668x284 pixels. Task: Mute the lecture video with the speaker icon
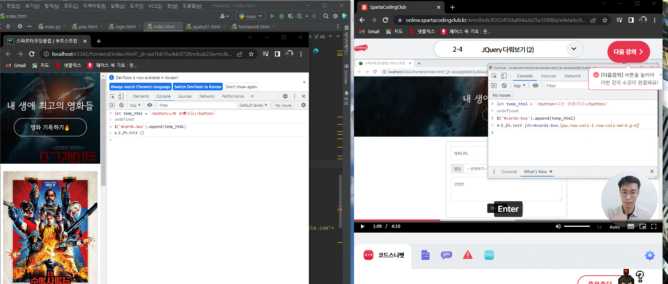[x=558, y=226]
